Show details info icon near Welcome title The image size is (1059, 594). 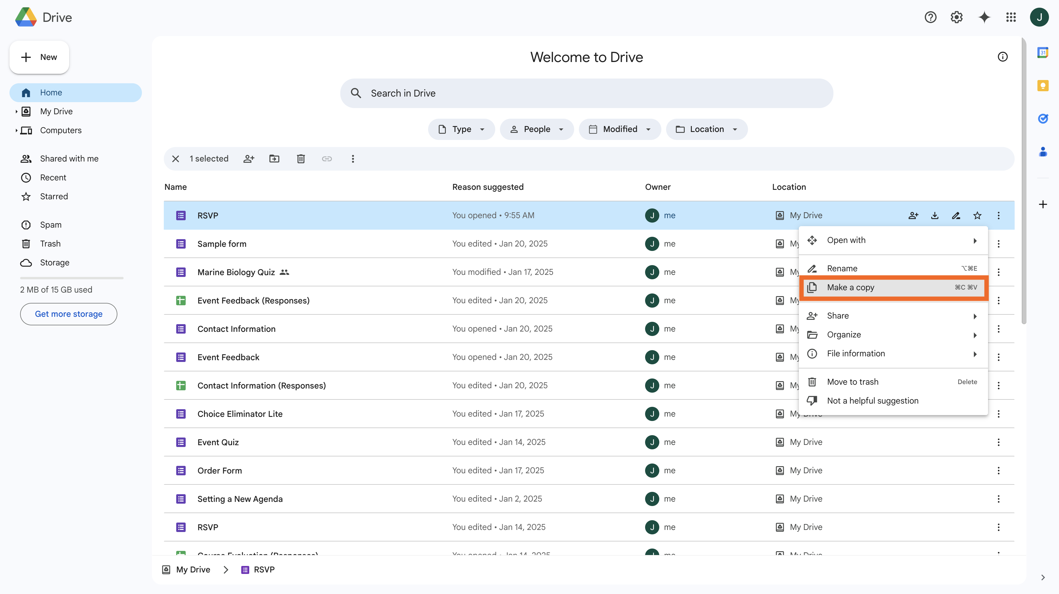pos(1003,57)
